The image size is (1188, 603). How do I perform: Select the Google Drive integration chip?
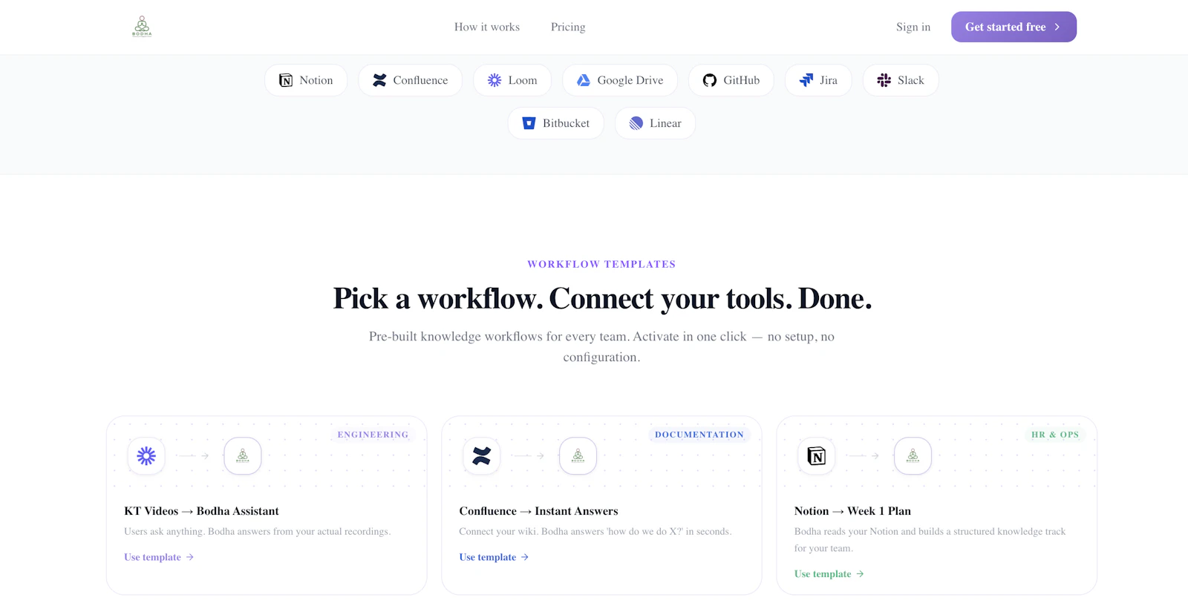click(620, 80)
